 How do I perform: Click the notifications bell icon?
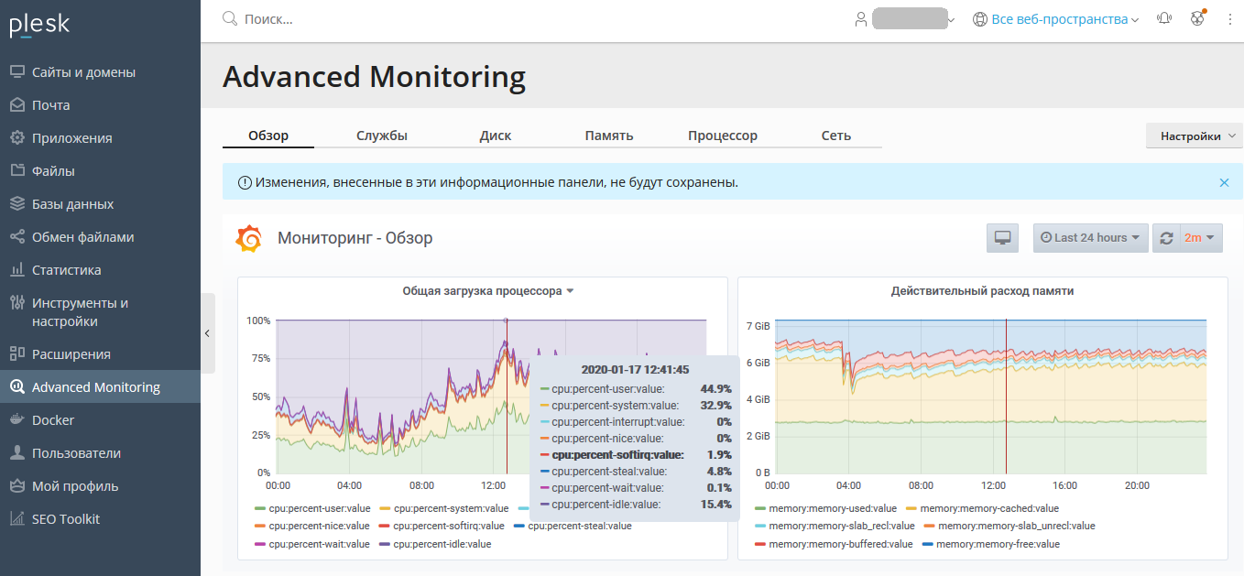[x=1164, y=18]
